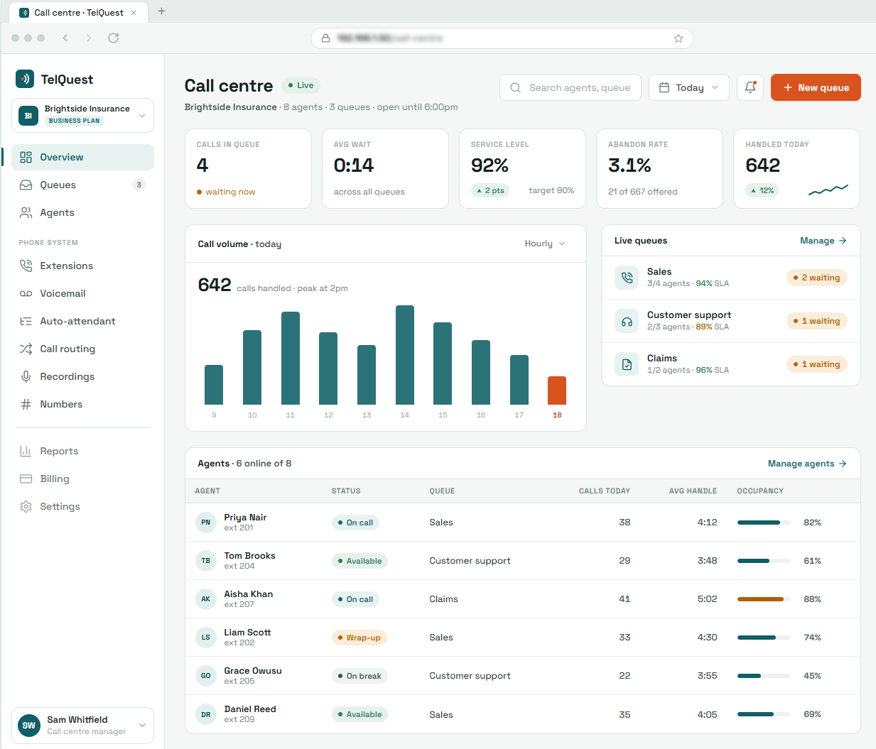Open the Overview sidebar item
876x749 pixels.
coord(82,157)
